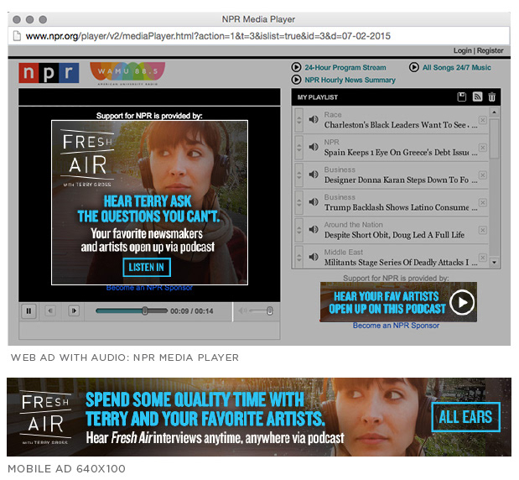The image size is (519, 480).
Task: Click the LISTEN IN button in Fresh Air ad
Action: pyautogui.click(x=147, y=268)
